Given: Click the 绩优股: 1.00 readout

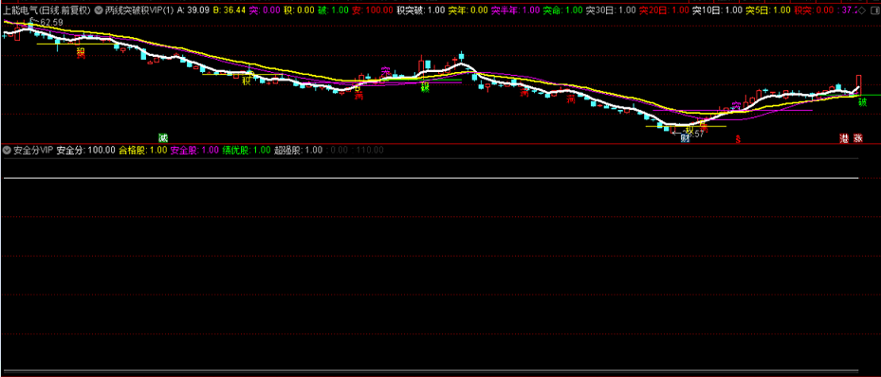Looking at the screenshot, I should [x=247, y=150].
